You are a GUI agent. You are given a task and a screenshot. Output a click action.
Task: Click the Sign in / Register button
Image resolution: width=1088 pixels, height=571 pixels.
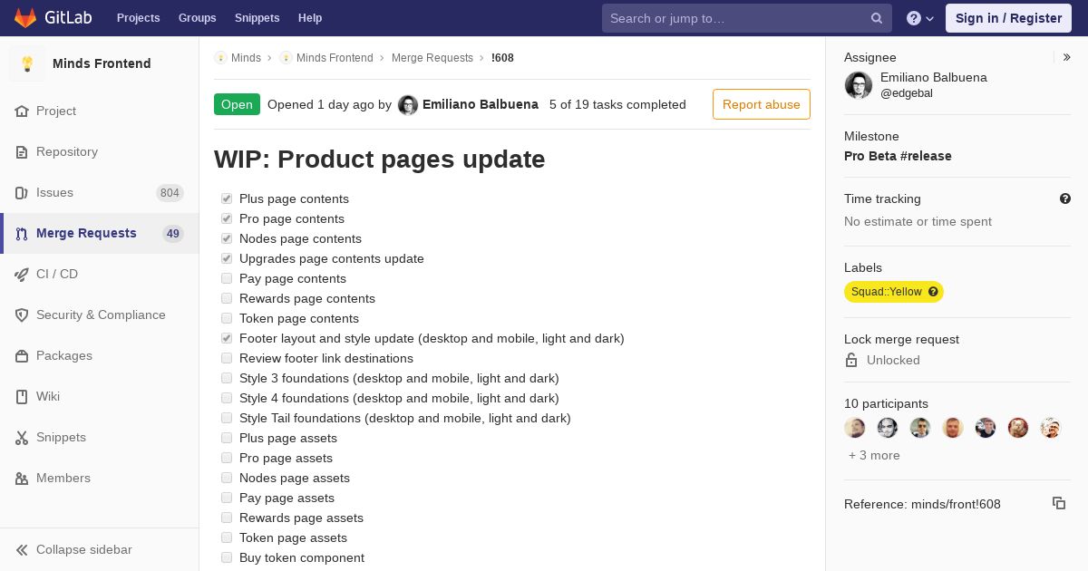(x=1008, y=18)
